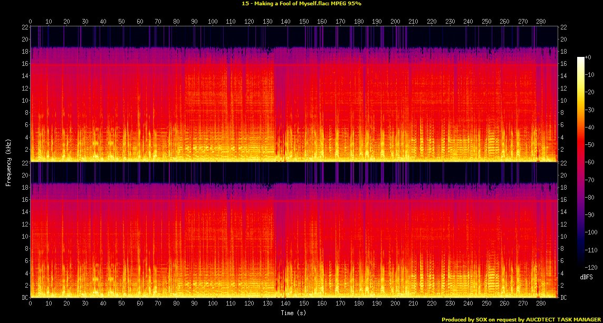
Task: Click the +0 label on the color scale
Action: 588,57
